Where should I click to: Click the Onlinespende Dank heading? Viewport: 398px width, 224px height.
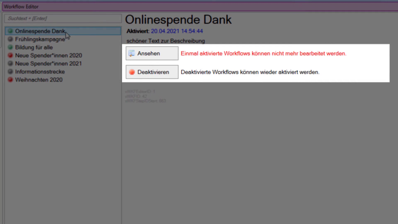pos(178,19)
